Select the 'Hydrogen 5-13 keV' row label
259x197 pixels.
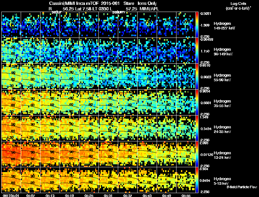click(x=222, y=181)
